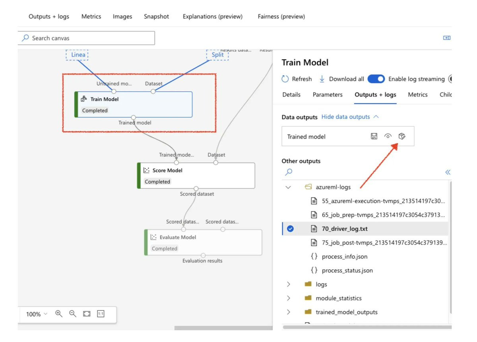Expand the trained_model_outputs folder

(x=289, y=312)
